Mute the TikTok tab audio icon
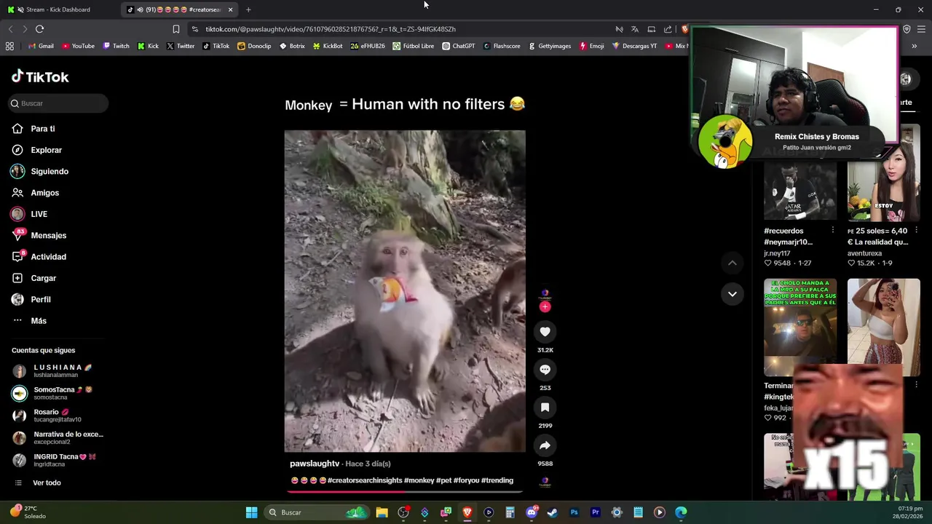The height and width of the screenshot is (524, 932). (x=140, y=9)
